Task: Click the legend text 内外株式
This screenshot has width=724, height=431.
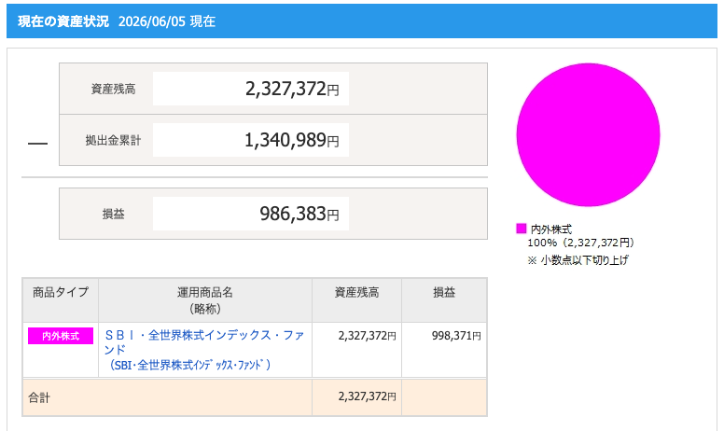Action: pos(551,229)
